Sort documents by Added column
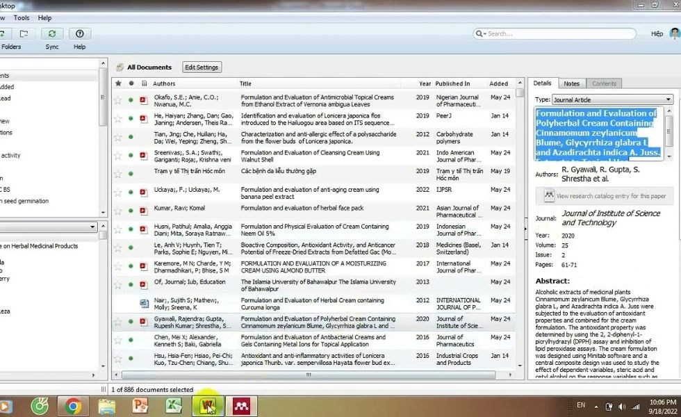This screenshot has width=681, height=417. point(498,83)
